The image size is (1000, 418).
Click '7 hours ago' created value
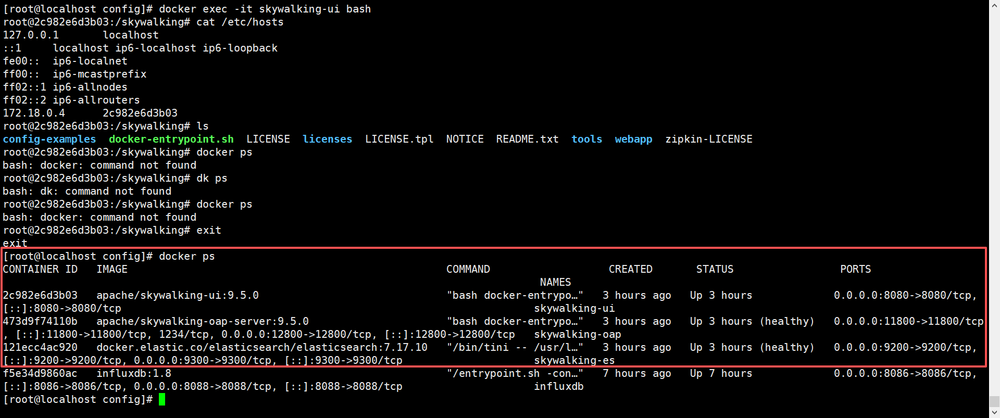tap(637, 373)
